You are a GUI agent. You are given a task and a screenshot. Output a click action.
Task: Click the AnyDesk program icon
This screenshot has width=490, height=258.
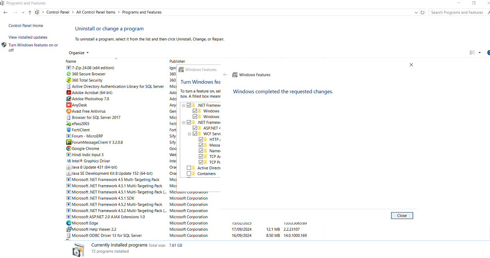[x=69, y=105]
